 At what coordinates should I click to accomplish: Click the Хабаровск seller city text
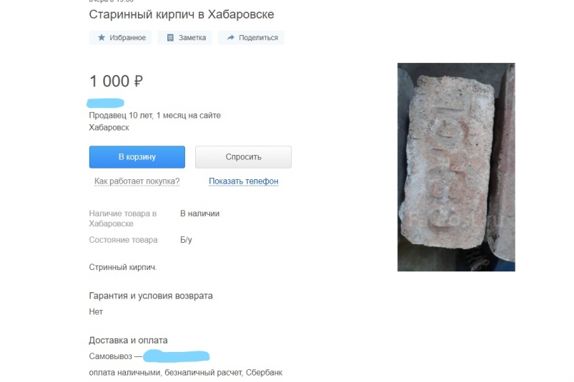point(109,128)
